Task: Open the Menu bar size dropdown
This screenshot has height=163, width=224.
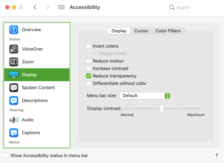Action: point(145,95)
